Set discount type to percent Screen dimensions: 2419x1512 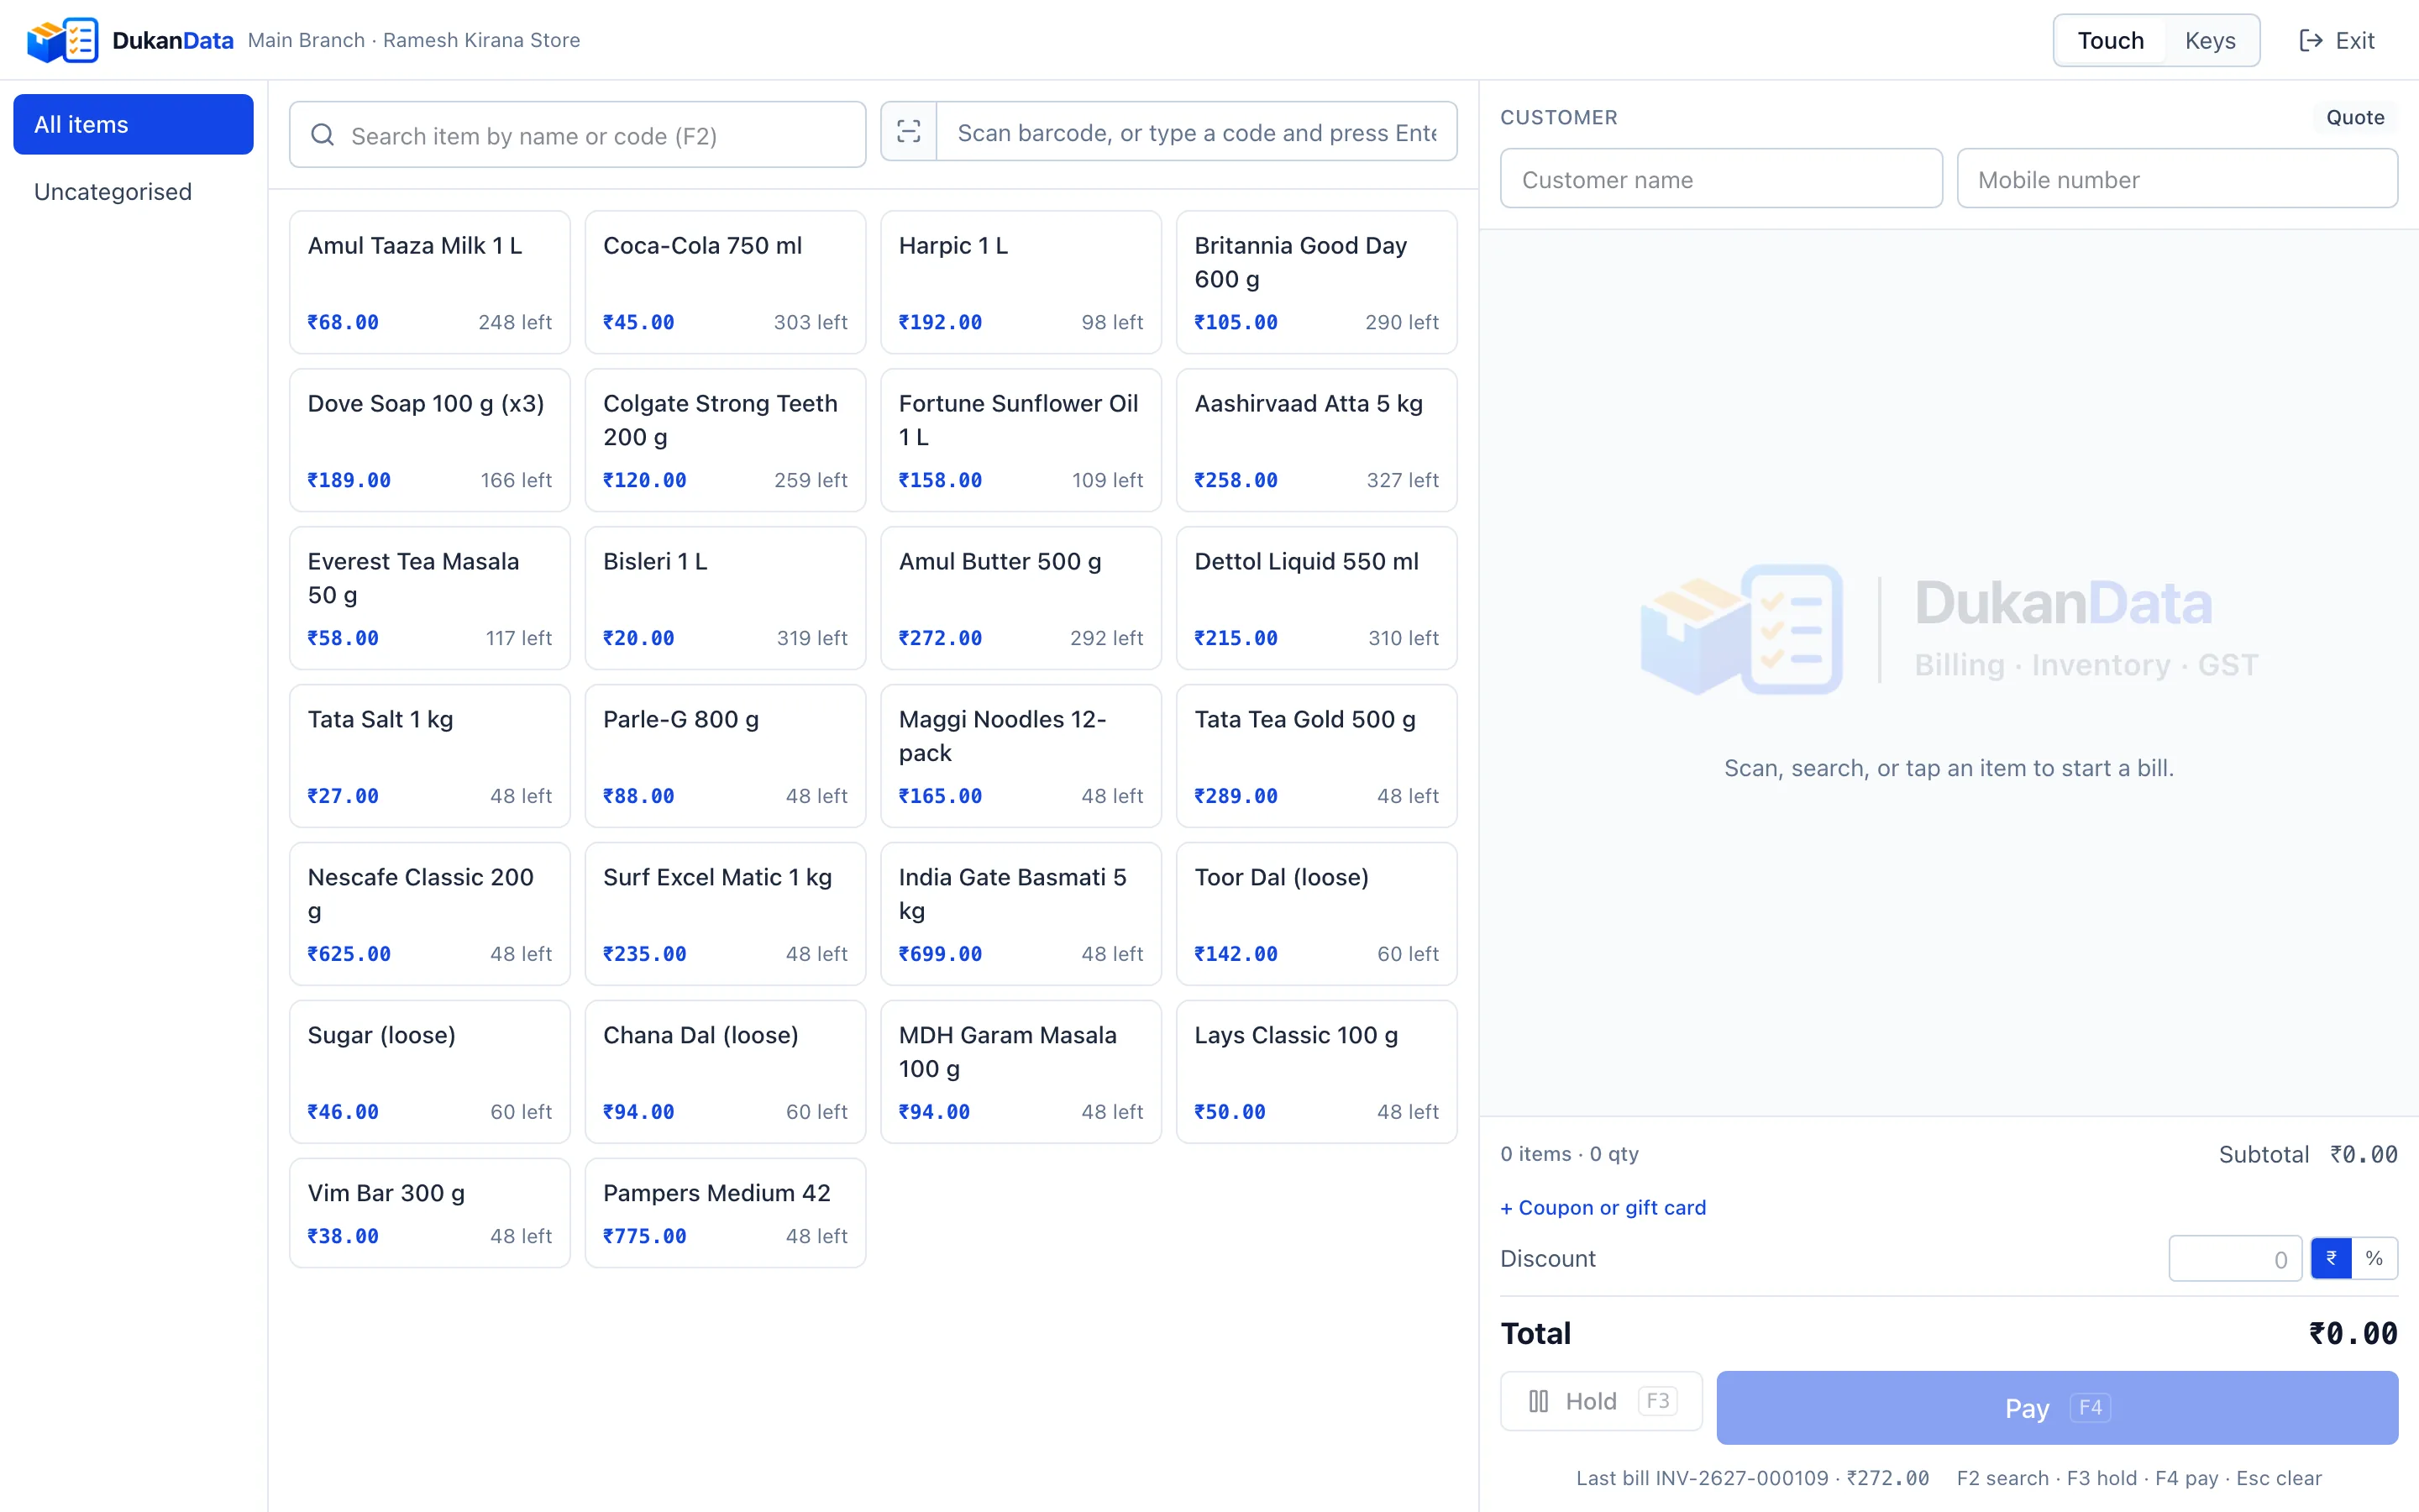point(2374,1258)
